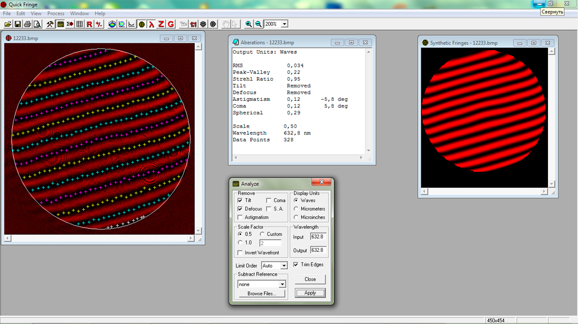Open the View menu
The width and height of the screenshot is (578, 324).
coord(36,13)
